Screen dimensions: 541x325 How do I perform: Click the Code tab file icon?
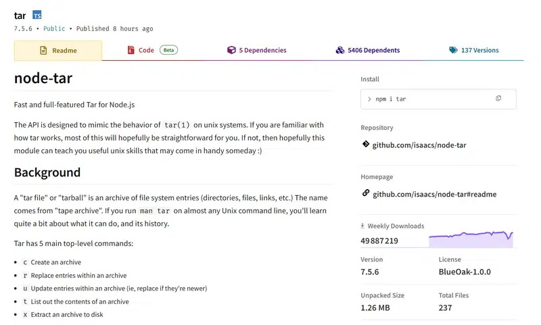point(131,50)
